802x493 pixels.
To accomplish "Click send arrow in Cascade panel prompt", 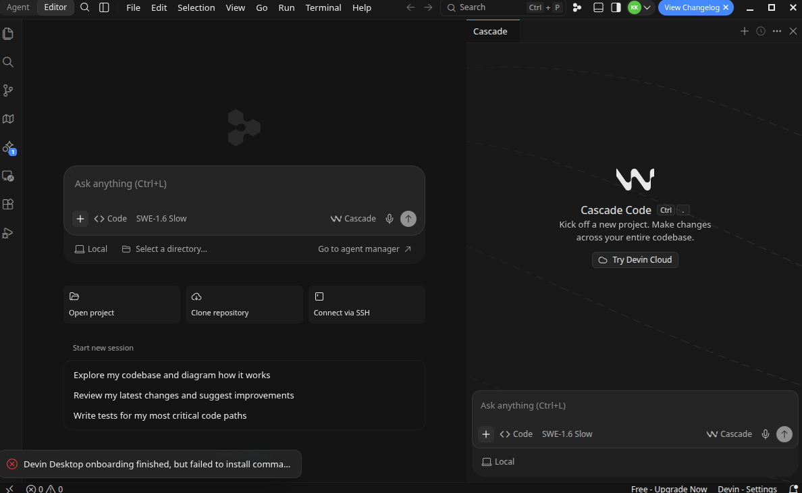I will 784,434.
